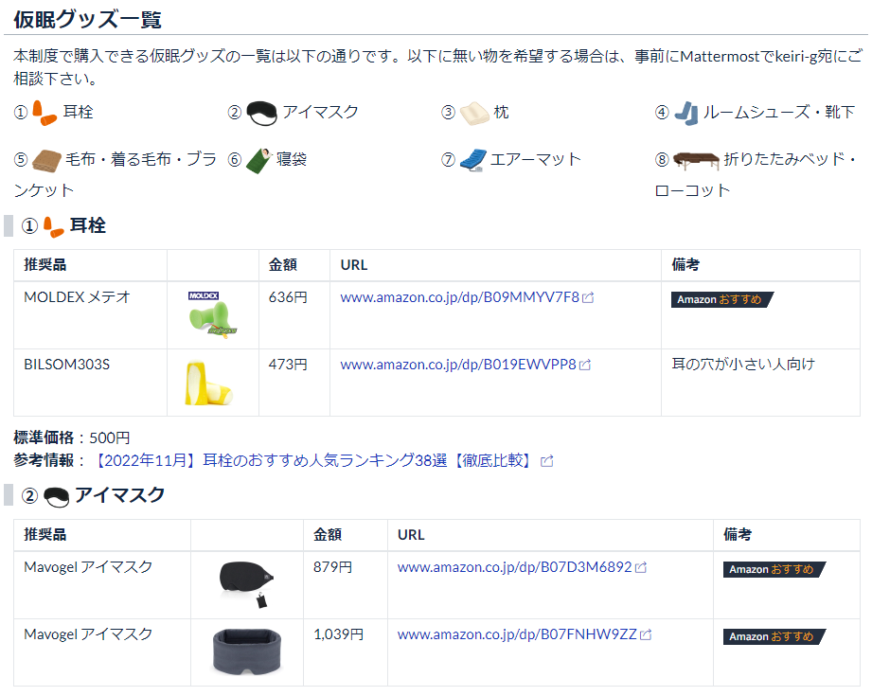Click the ① 耳栓 section heading text
872x696 pixels.
tap(87, 226)
